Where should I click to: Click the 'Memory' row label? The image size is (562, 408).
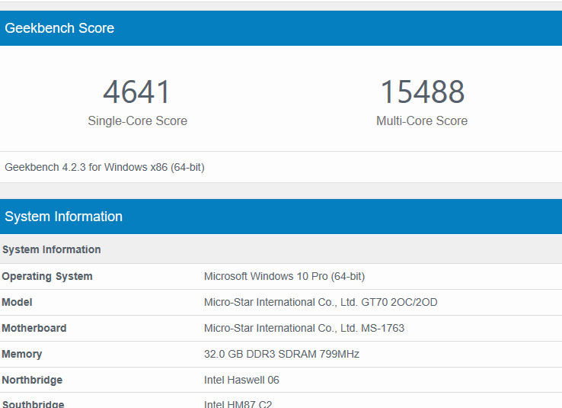pyautogui.click(x=22, y=354)
